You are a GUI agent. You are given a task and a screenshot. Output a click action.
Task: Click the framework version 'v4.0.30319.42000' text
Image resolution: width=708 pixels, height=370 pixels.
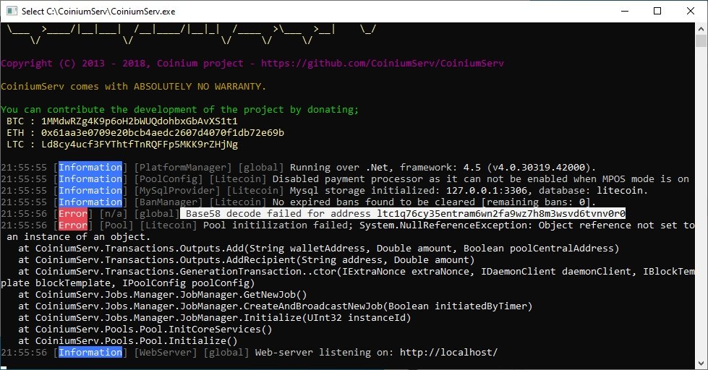539,168
